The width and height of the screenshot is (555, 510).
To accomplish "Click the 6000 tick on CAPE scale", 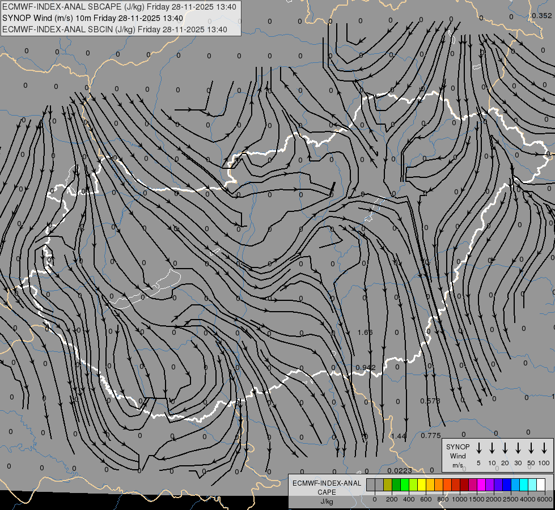I will tap(545, 499).
